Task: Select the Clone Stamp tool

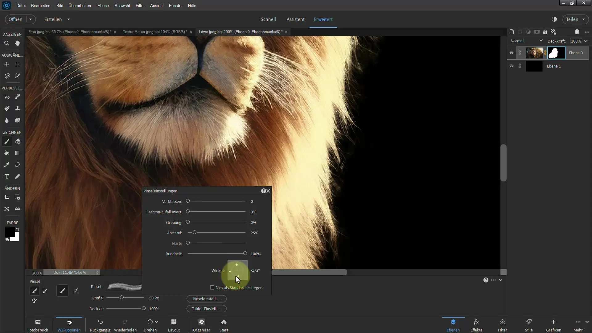Action: 18,109
